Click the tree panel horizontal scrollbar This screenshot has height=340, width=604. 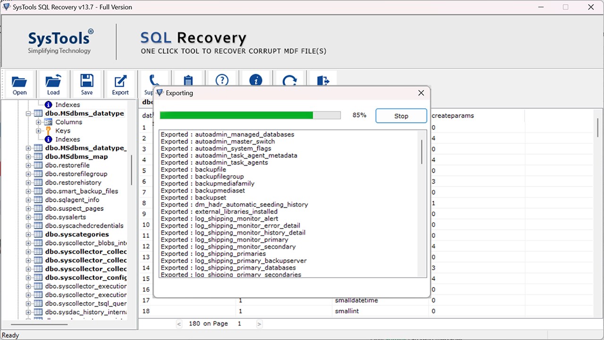tap(39, 324)
